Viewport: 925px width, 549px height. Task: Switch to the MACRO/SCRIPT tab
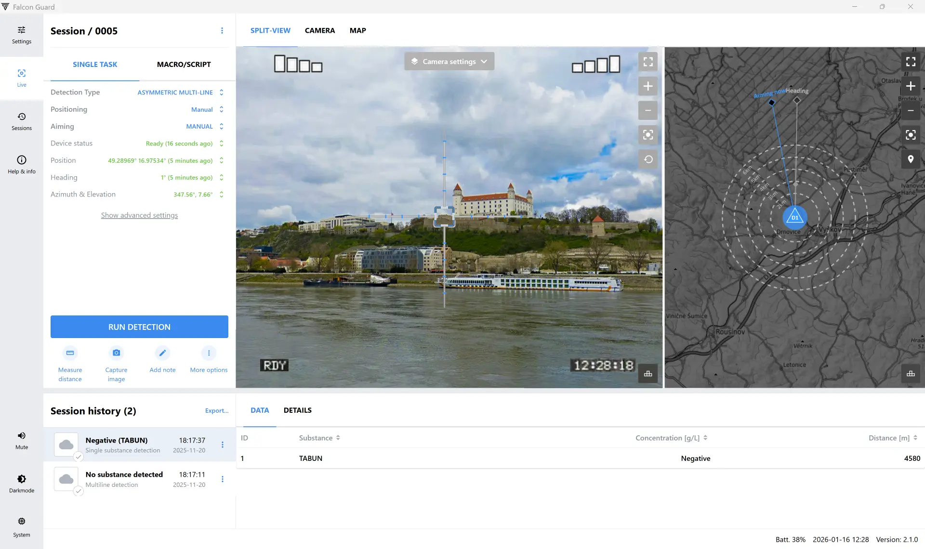click(184, 65)
